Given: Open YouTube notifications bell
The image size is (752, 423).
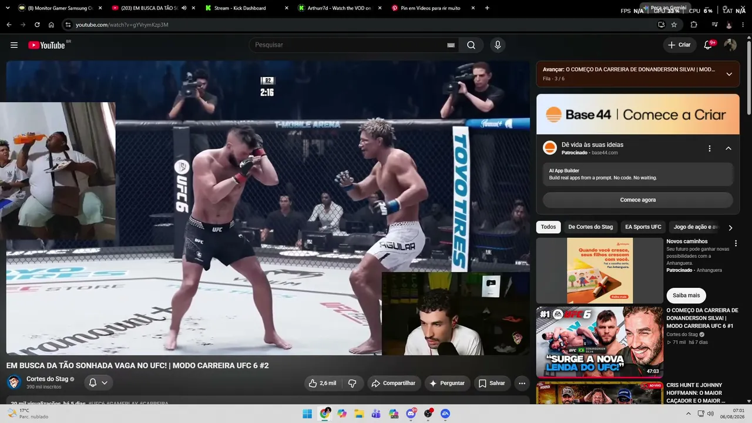Looking at the screenshot, I should coord(709,45).
